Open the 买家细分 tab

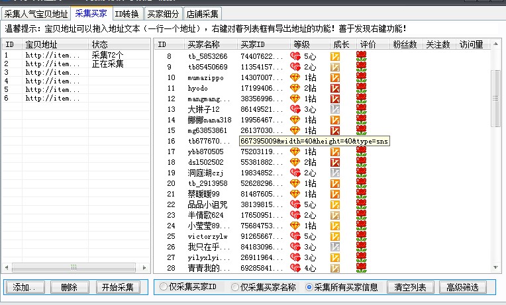162,13
